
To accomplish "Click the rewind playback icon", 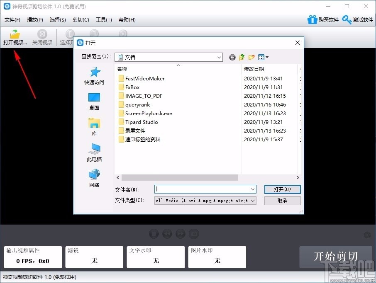I will [167, 234].
